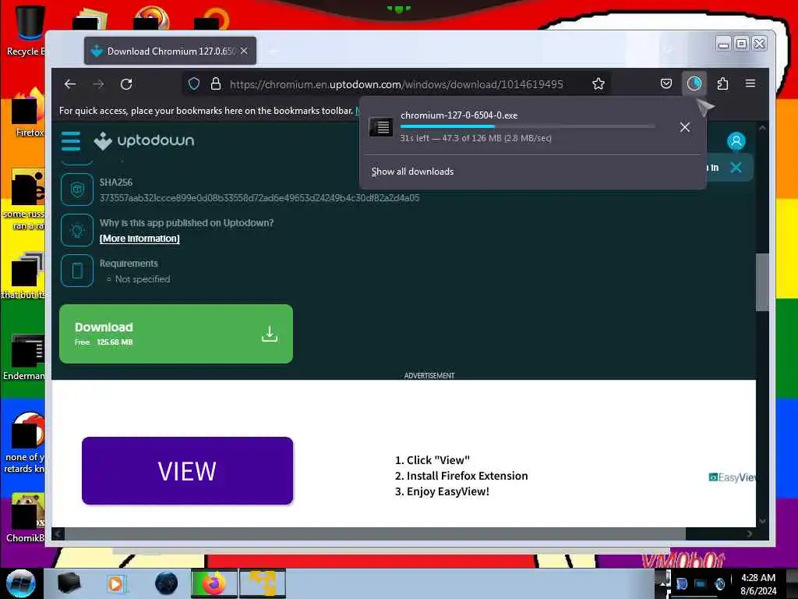Click the EasyView ad logo
Image resolution: width=798 pixels, height=599 pixels.
pyautogui.click(x=732, y=477)
